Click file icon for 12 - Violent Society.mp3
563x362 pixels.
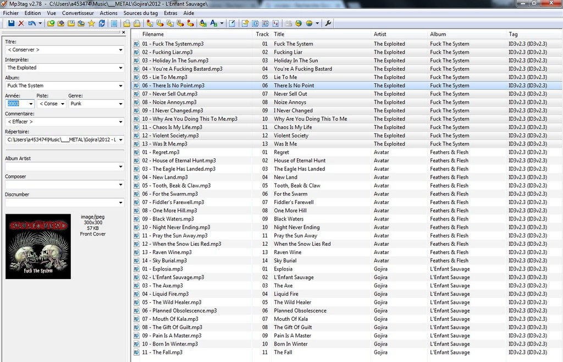136,135
